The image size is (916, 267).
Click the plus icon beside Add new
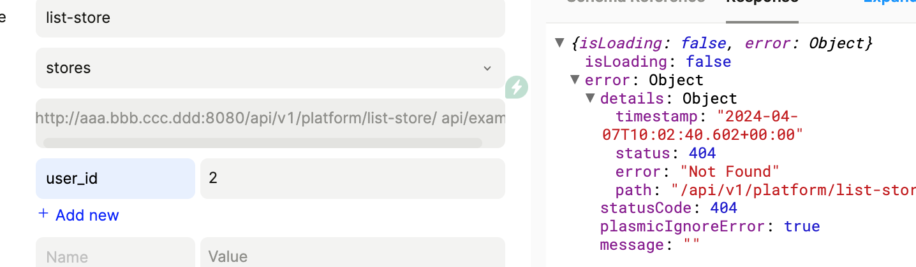[43, 214]
